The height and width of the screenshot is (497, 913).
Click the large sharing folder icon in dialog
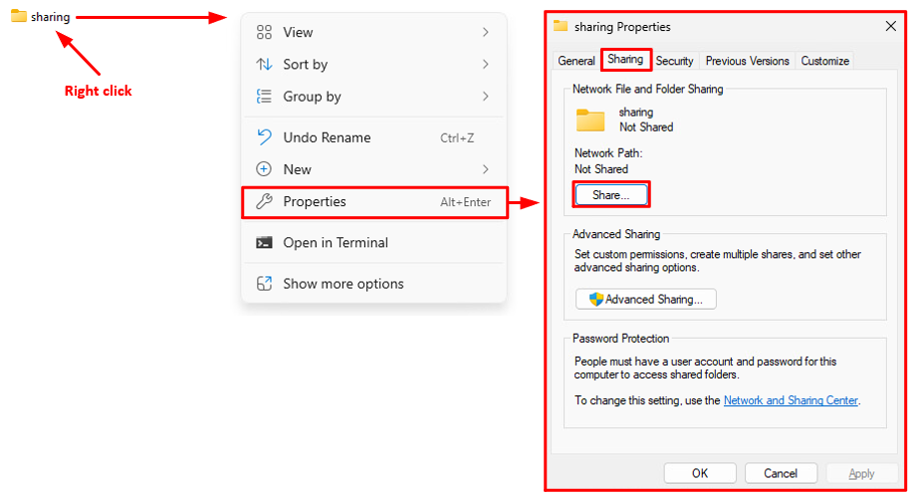(590, 121)
